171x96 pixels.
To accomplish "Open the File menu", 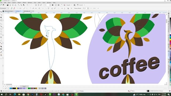I will coord(1,3).
